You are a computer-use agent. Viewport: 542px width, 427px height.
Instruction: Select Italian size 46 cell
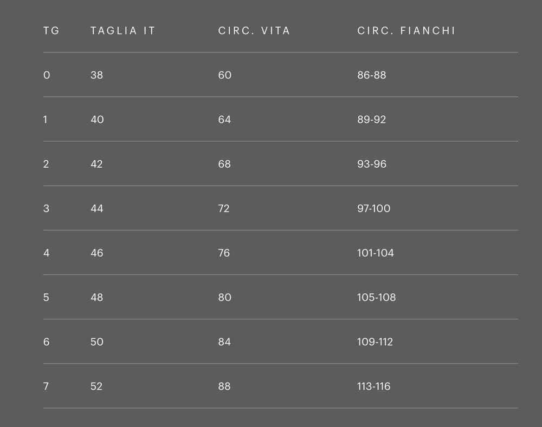tap(96, 253)
